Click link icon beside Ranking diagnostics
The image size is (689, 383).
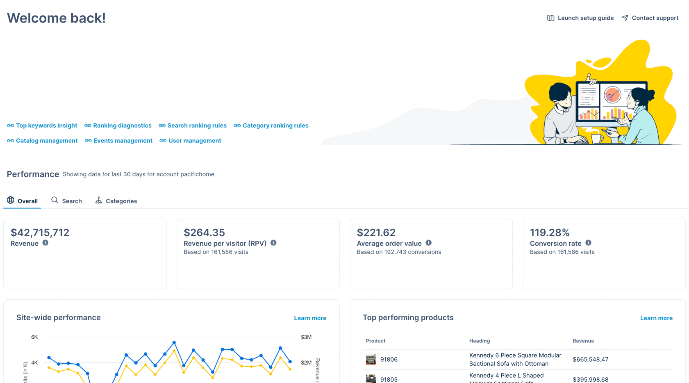(x=88, y=125)
